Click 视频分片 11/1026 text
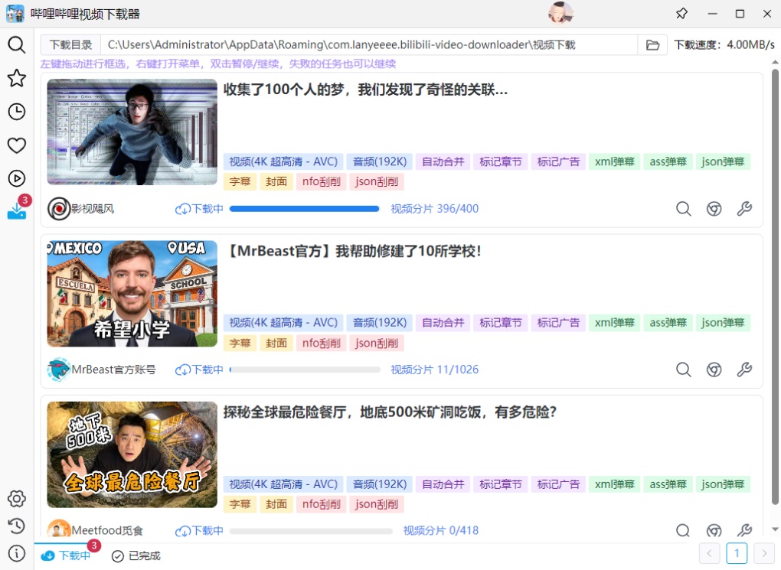This screenshot has height=570, width=781. tap(434, 370)
